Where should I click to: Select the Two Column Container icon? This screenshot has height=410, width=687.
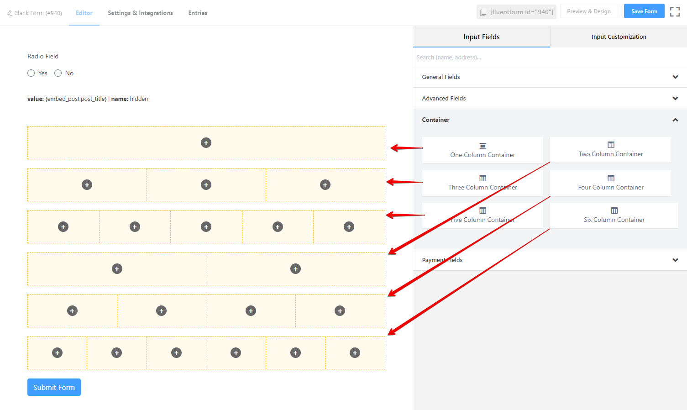611,145
